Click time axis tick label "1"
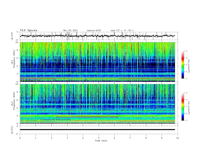Viewport: 200px width, 155px height. pos(36,138)
